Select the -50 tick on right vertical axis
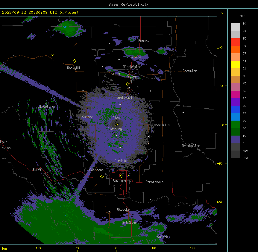The width and height of the screenshot is (258, 252). click(220, 163)
